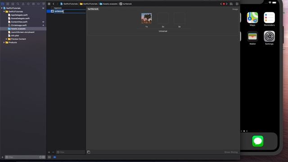Collapse the SwiftUITutorials group folder
The image size is (288, 162).
4,12
